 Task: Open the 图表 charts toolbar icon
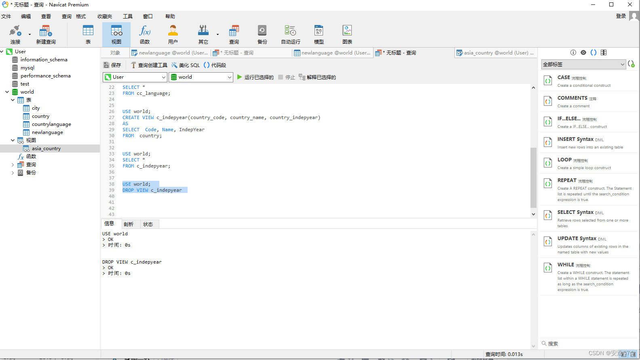click(347, 34)
